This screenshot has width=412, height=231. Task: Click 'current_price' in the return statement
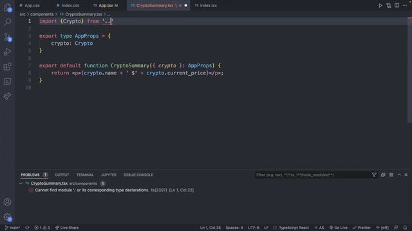pyautogui.click(x=187, y=73)
